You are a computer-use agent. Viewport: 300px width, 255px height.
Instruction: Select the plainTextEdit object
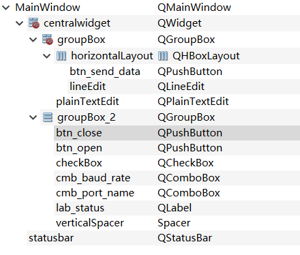[x=87, y=102]
